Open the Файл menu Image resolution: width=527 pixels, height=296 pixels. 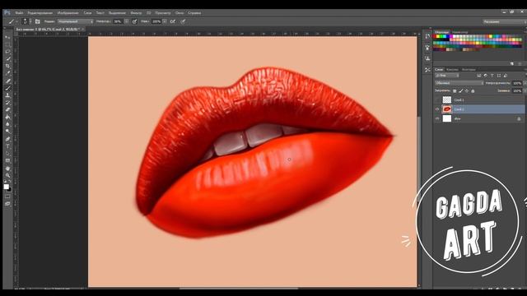[x=19, y=13]
